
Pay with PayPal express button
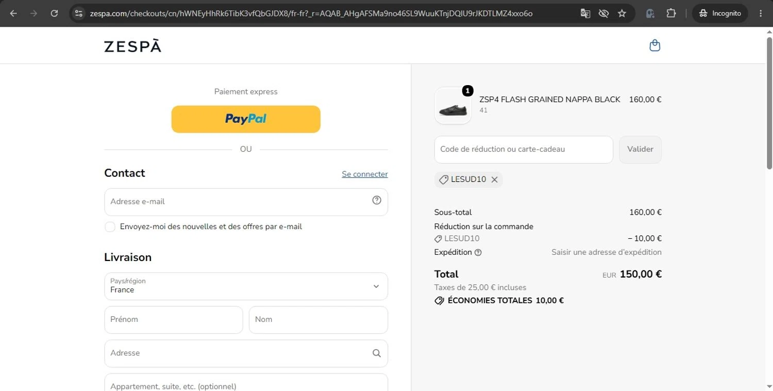pyautogui.click(x=246, y=119)
